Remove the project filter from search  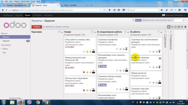pos(172,20)
